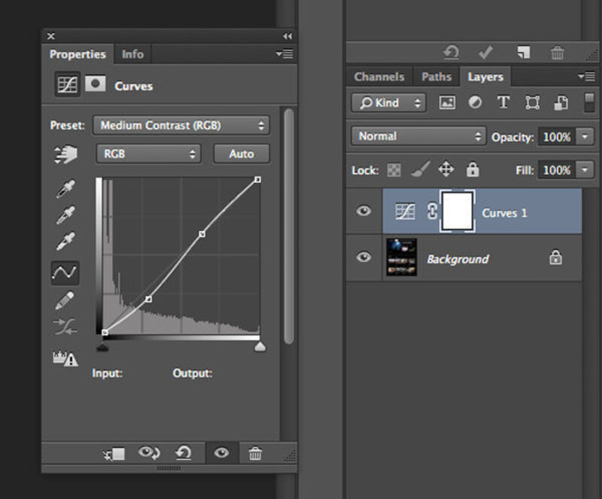This screenshot has width=602, height=499.
Task: Click the white point slider under the curve
Action: (x=260, y=347)
